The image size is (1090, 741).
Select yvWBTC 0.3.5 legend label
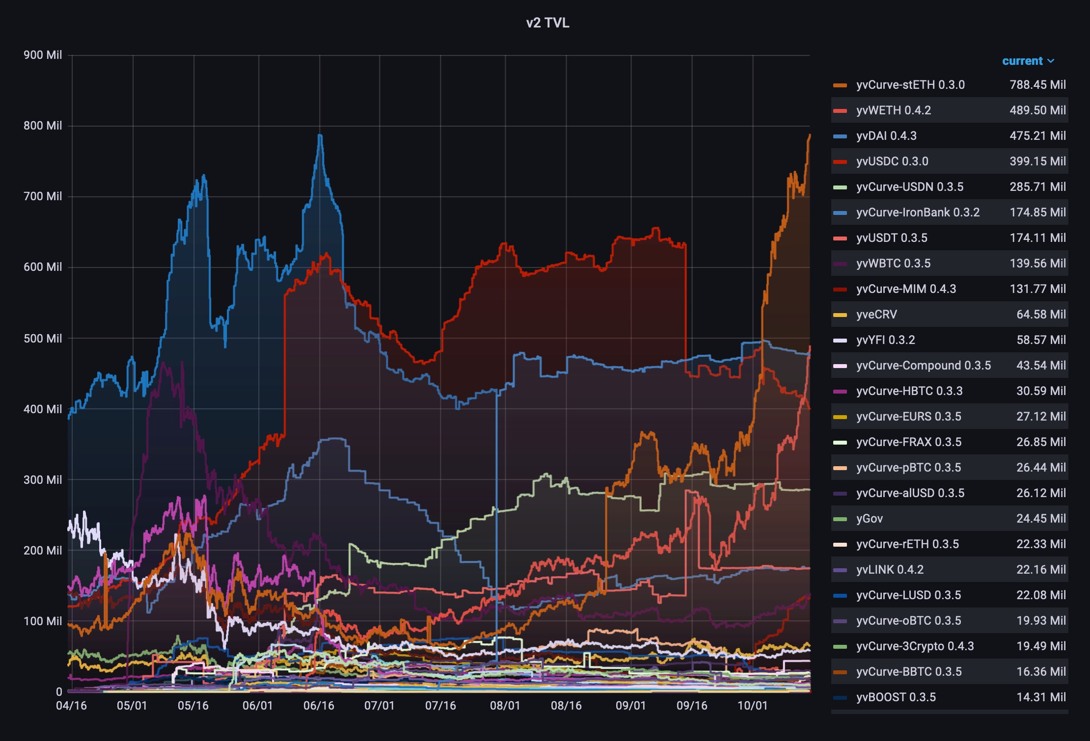pos(893,264)
